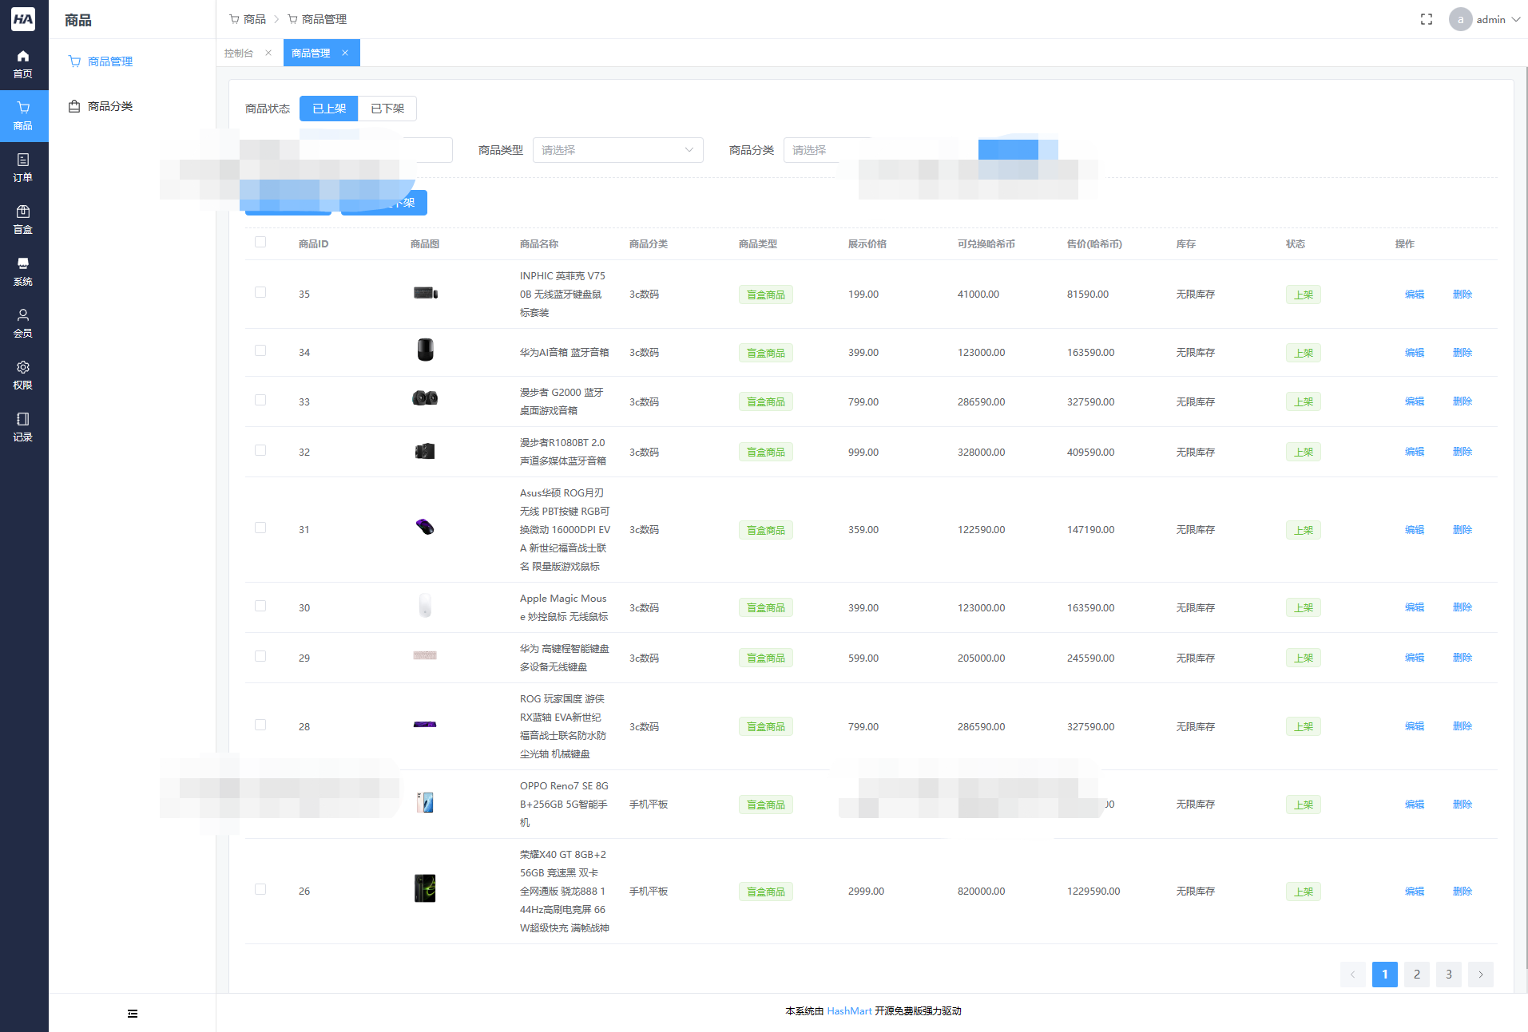Click 删除 for product 34
Viewport: 1528px width, 1032px height.
1463,353
